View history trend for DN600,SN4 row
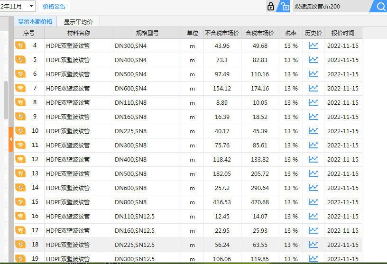 coord(313,88)
